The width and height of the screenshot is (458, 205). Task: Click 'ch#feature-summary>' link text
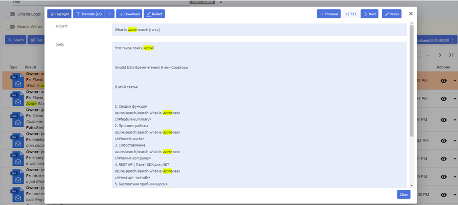(x=133, y=119)
